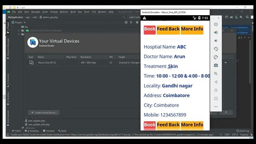Open the Build menu

73,12
